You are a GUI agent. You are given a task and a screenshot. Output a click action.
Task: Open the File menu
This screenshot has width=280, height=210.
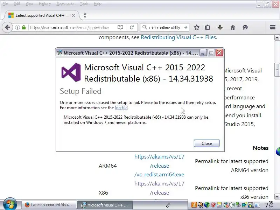coord(5,3)
